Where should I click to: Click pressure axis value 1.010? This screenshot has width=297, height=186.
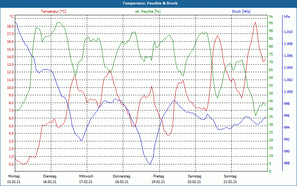coord(288,32)
